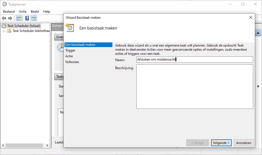The height and width of the screenshot is (155, 262).
Task: Open the Bestand menu
Action: [x=9, y=12]
